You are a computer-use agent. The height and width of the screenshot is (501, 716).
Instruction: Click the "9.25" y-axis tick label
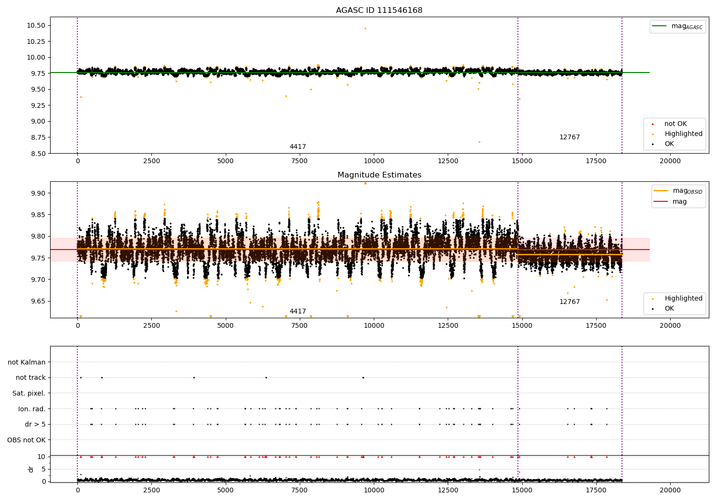pos(38,105)
